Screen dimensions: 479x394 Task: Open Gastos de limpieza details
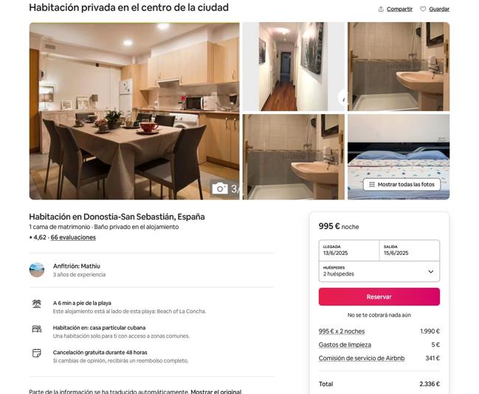(345, 345)
